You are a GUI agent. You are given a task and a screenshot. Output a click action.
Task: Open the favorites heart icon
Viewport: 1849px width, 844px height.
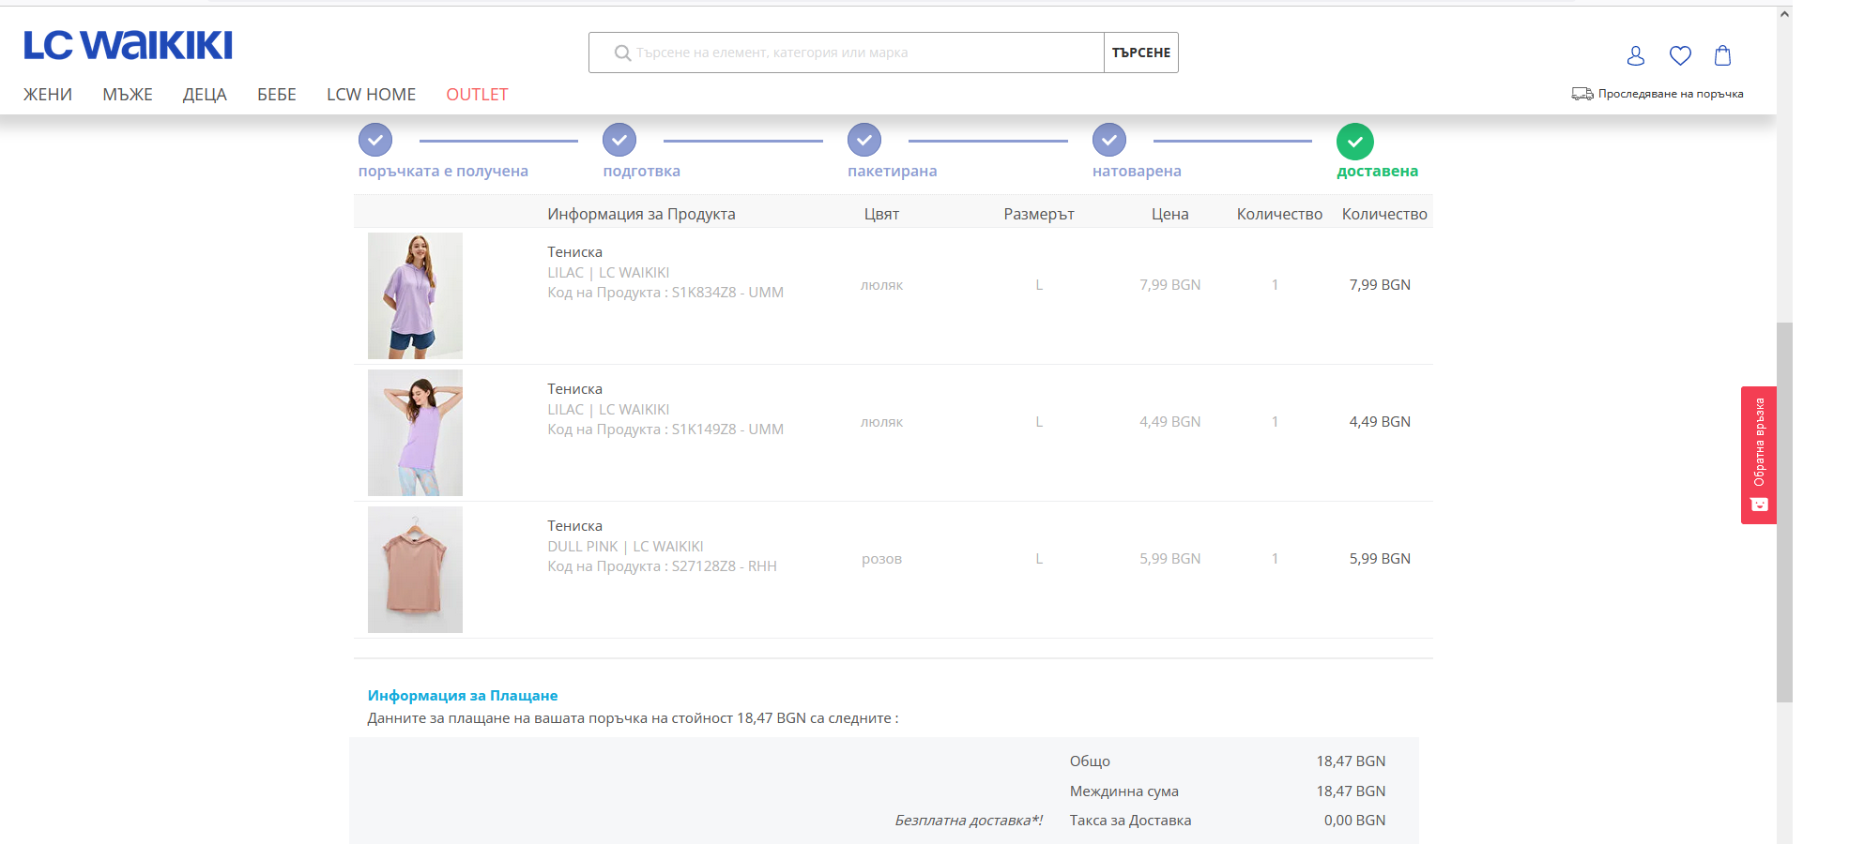(x=1680, y=56)
